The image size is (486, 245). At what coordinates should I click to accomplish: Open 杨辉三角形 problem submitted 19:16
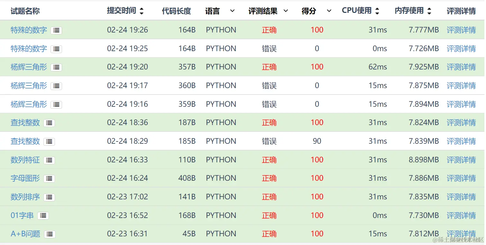click(x=29, y=104)
